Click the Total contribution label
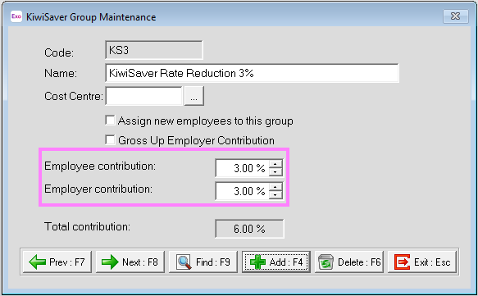This screenshot has width=478, height=296. 87,226
